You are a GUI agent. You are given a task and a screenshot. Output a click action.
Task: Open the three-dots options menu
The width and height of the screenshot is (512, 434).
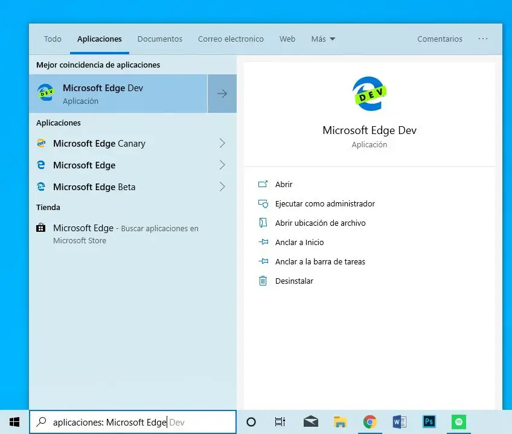(x=482, y=39)
